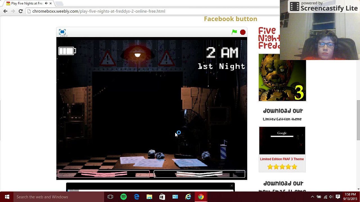
Task: Go forward in browser history
Action: (x=13, y=11)
